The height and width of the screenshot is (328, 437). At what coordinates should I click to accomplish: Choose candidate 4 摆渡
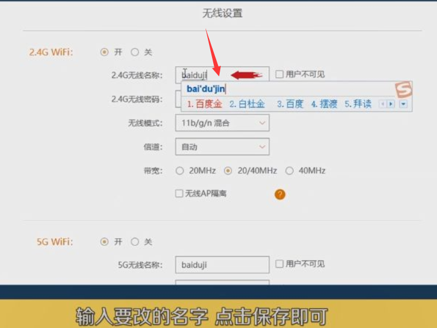click(x=324, y=104)
